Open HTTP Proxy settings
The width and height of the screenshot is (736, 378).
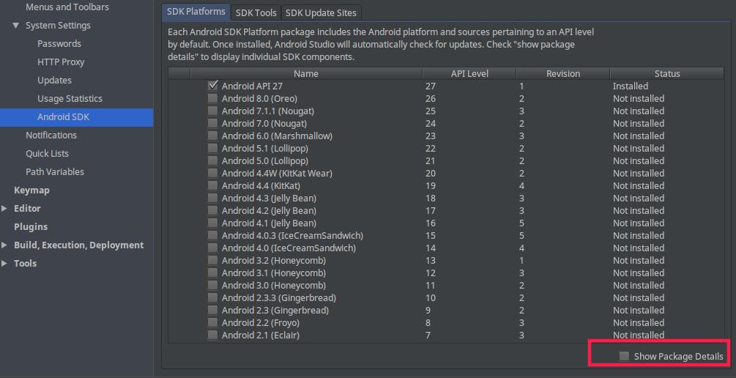tap(61, 62)
